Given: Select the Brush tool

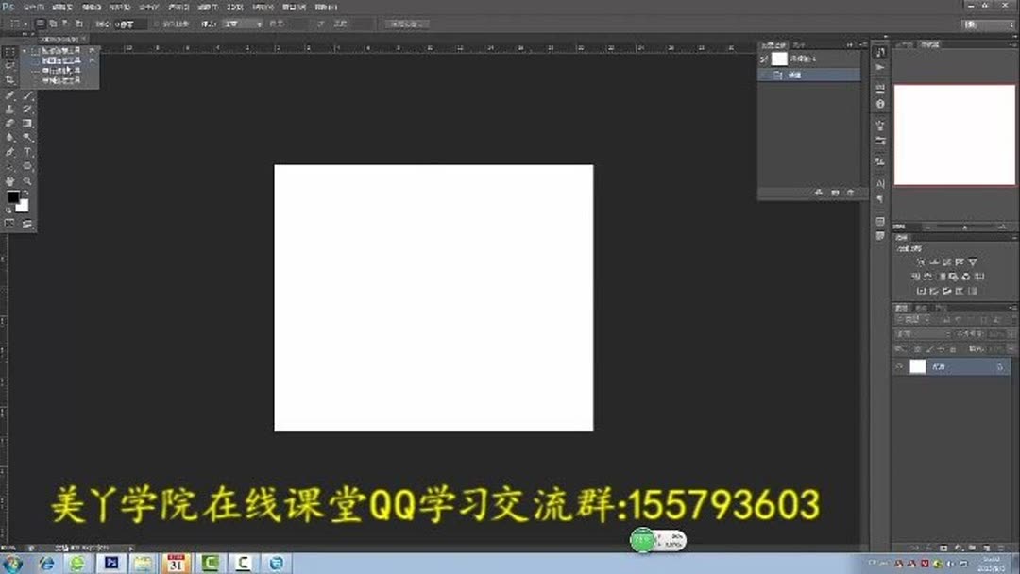Looking at the screenshot, I should pyautogui.click(x=27, y=97).
